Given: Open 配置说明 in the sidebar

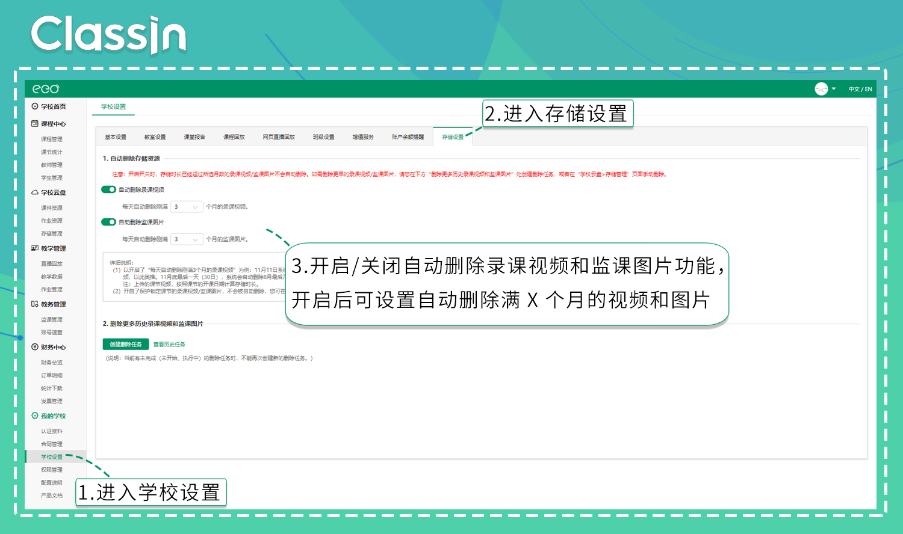Looking at the screenshot, I should [52, 483].
